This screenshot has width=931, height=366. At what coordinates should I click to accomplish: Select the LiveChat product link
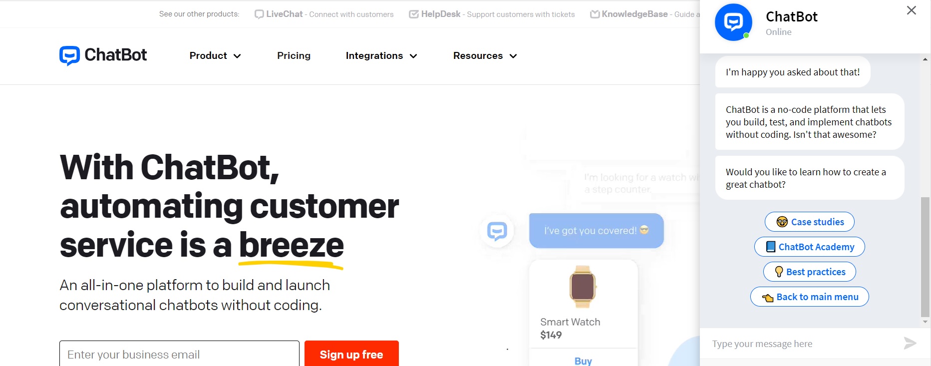point(285,14)
